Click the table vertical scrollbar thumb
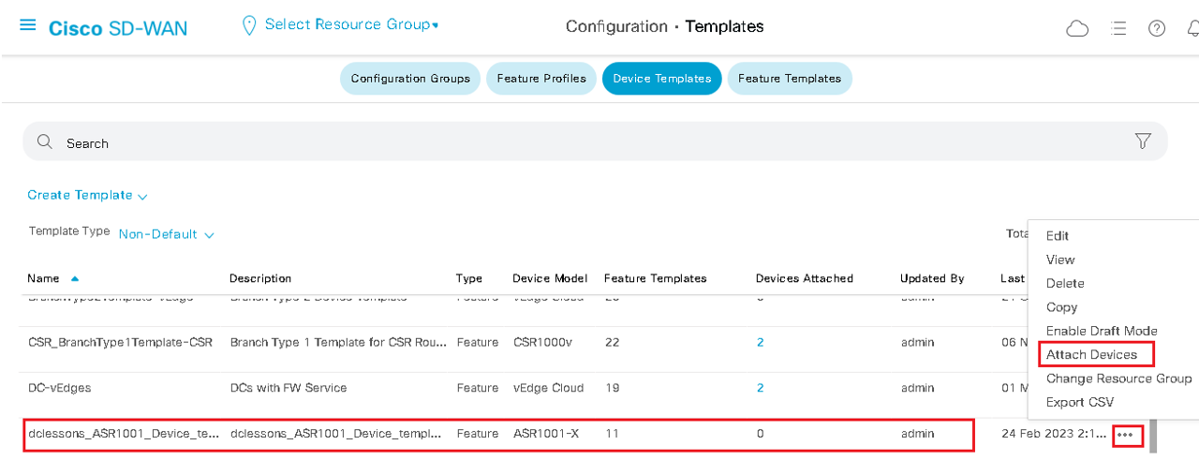 (1154, 435)
